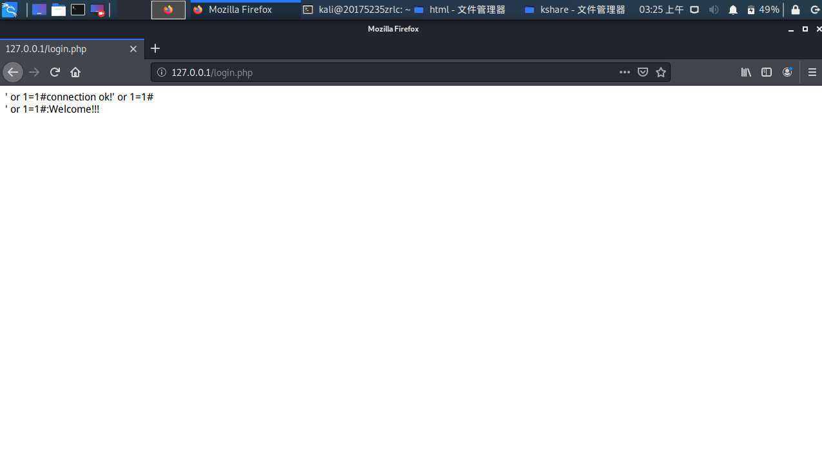Open the Kali applications menu
Viewport: 822px width, 459px height.
pyautogui.click(x=9, y=10)
